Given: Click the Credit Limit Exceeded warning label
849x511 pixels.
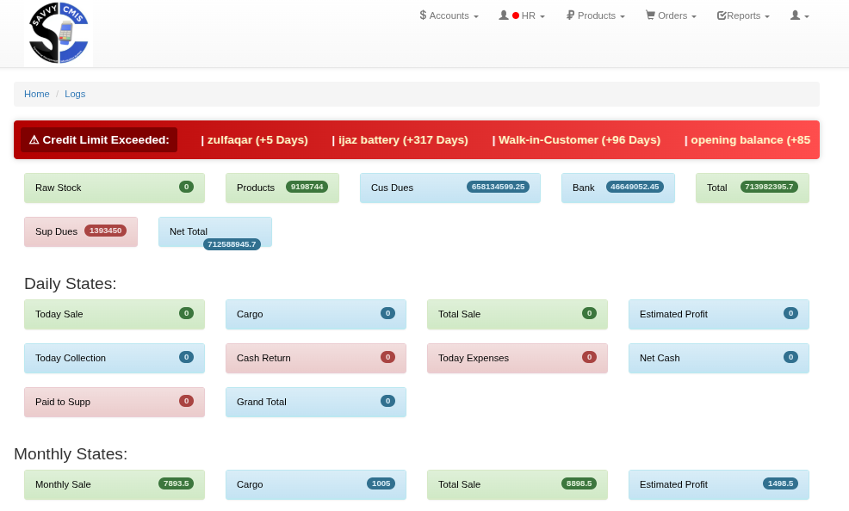Looking at the screenshot, I should pos(99,140).
